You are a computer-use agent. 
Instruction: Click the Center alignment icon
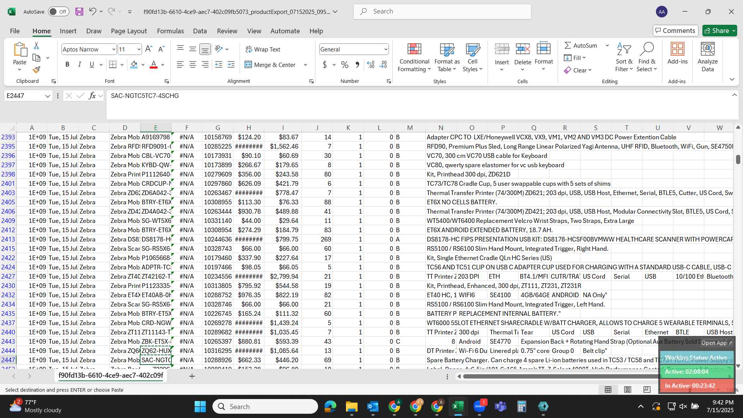(x=192, y=65)
